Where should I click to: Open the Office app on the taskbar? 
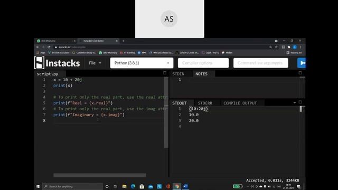tap(168, 186)
